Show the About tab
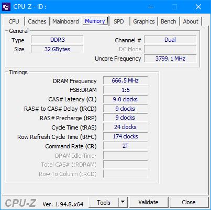The height and width of the screenshot is (210, 211). point(191,21)
